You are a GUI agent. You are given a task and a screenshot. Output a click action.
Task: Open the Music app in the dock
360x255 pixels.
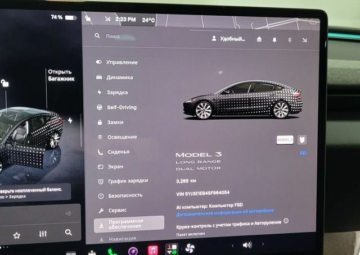click(153, 250)
